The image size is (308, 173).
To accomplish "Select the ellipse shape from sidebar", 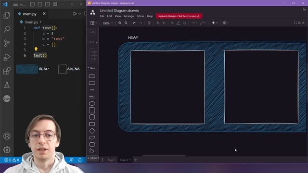I will (x=92, y=103).
